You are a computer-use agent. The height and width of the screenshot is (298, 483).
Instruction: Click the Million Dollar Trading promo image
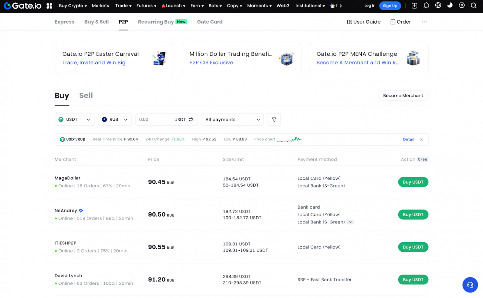tap(286, 58)
